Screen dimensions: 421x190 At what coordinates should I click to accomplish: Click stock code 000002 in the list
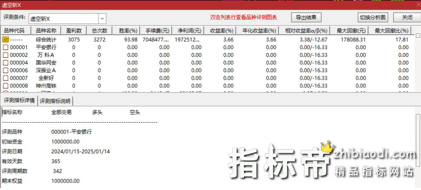pos(19,55)
